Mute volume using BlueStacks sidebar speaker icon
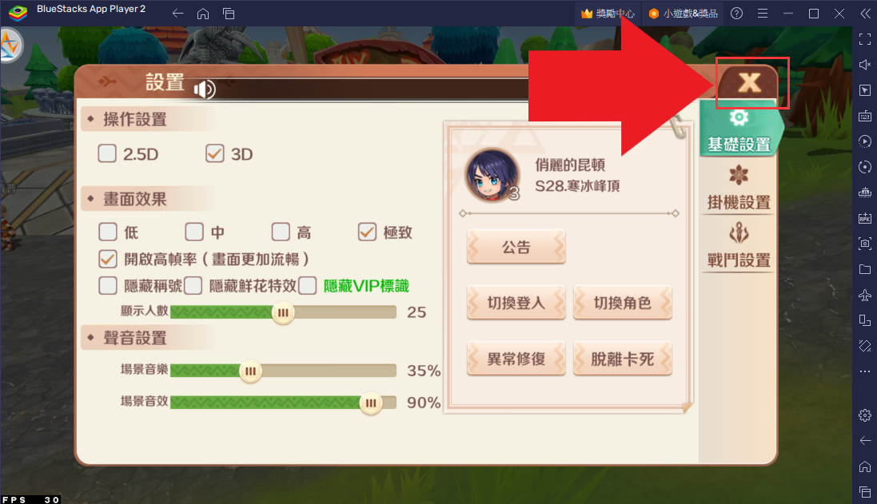877x504 pixels. click(865, 65)
